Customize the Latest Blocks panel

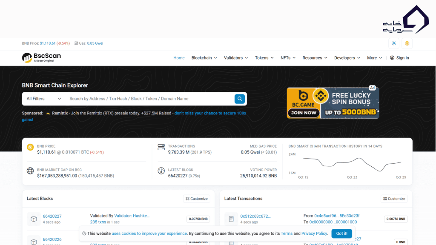click(196, 199)
